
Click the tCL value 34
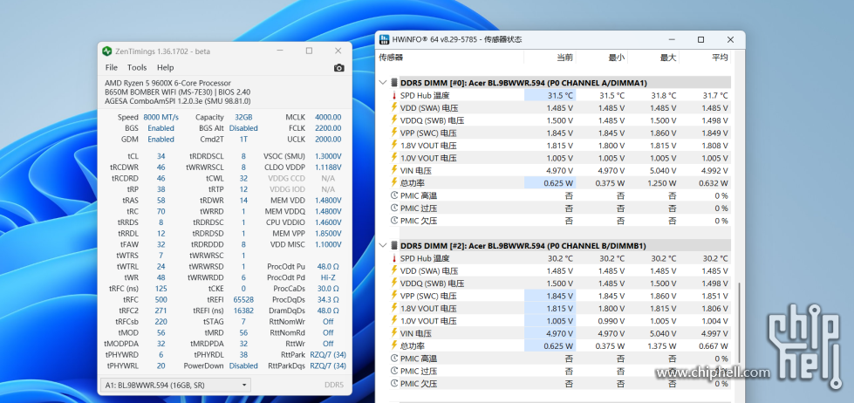point(161,156)
